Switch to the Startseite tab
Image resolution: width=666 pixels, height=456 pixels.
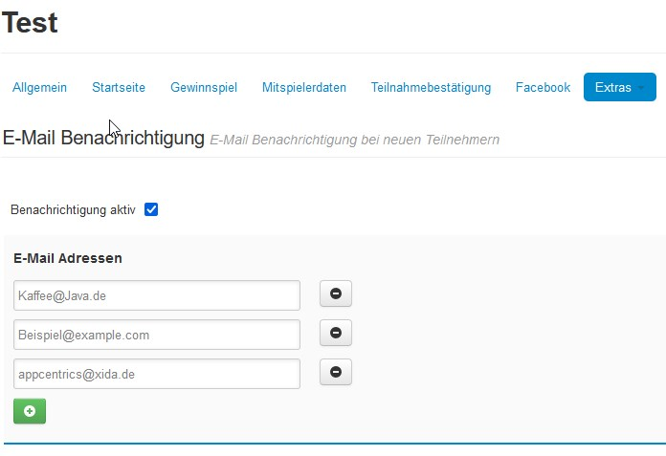coord(119,88)
